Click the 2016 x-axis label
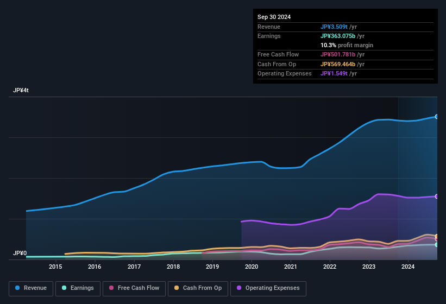 [x=95, y=267]
